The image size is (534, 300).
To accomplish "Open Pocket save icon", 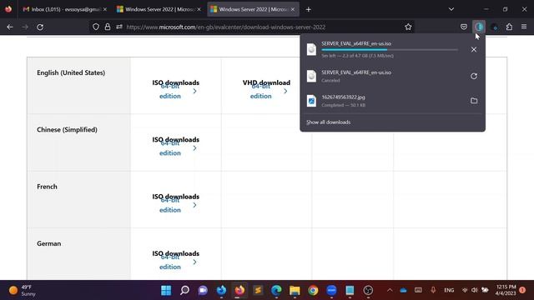I will (464, 27).
